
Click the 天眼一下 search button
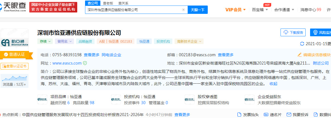point(198,10)
